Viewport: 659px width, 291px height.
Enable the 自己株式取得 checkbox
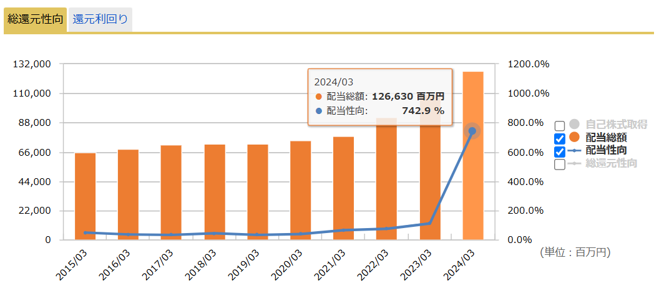tap(560, 126)
